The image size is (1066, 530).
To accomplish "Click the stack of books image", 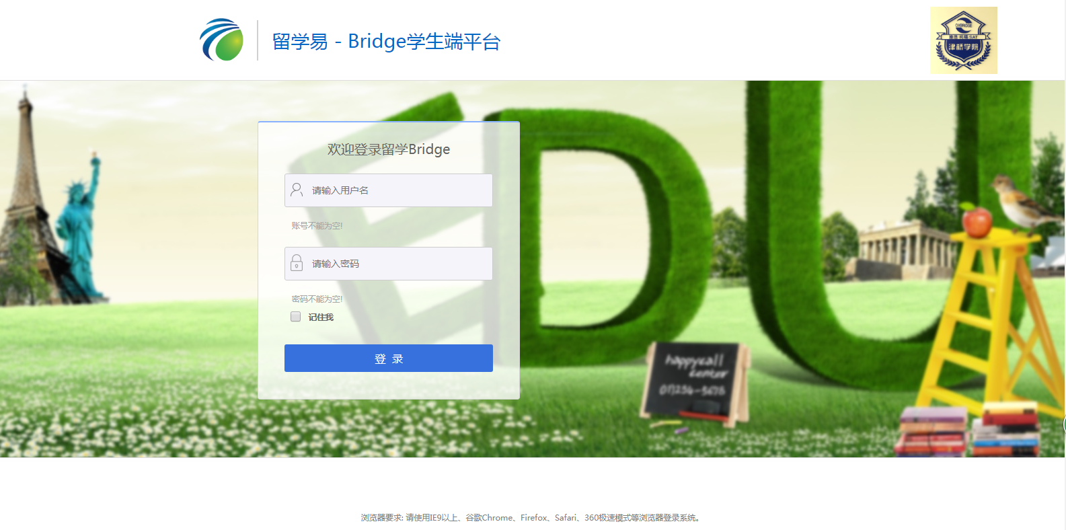I will coord(969,430).
